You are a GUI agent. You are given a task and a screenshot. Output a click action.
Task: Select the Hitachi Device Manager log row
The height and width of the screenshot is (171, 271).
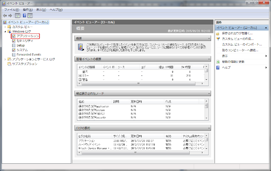tap(141, 148)
